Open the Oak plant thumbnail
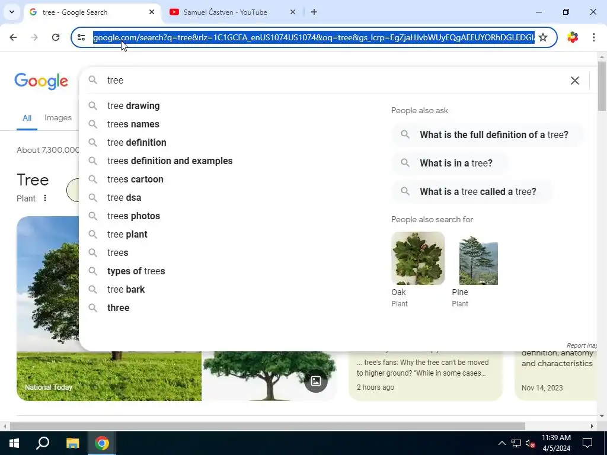This screenshot has width=607, height=455. pyautogui.click(x=418, y=258)
